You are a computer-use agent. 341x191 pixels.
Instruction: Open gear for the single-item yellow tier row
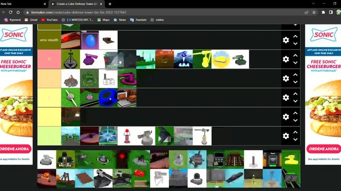[286, 117]
